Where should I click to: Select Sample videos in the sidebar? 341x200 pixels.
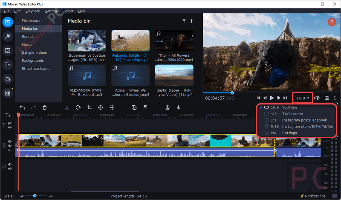pos(34,52)
